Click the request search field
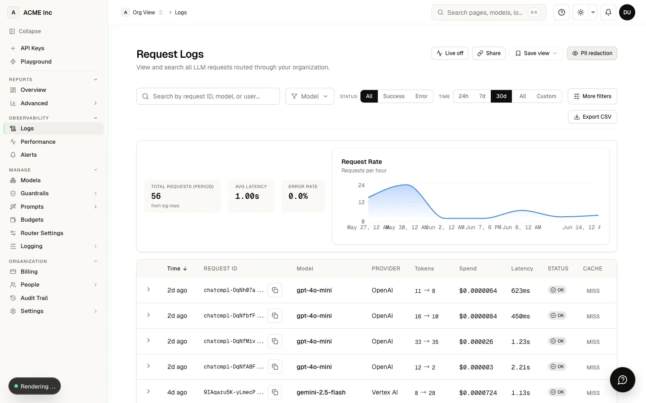The image size is (646, 403). click(x=208, y=96)
